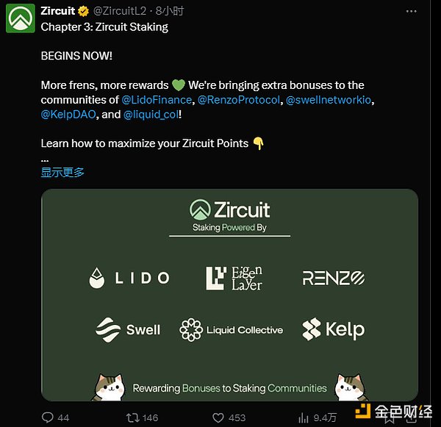The height and width of the screenshot is (427, 441).
Task: Click the Kelp logo in image
Action: (x=333, y=329)
